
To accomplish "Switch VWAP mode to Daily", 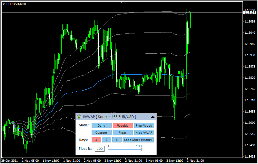I will (x=101, y=126).
